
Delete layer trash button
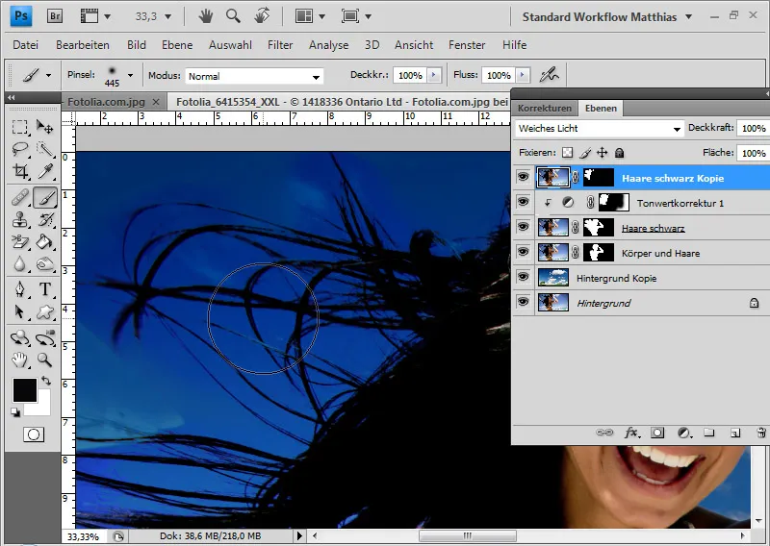760,433
